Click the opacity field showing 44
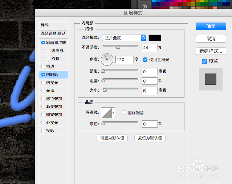This screenshot has height=184, width=232. (150, 48)
